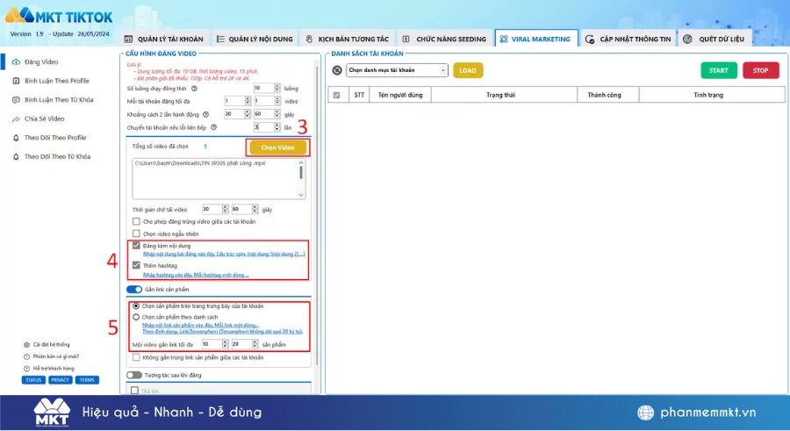Click the icon on the Quản Lý Tài Khoản tab
The image size is (790, 431).
tap(128, 39)
